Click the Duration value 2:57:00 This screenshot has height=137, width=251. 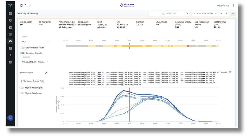(x=140, y=25)
